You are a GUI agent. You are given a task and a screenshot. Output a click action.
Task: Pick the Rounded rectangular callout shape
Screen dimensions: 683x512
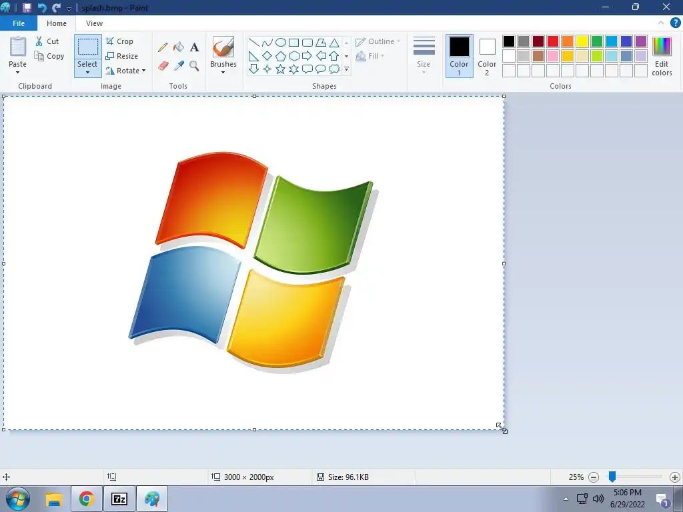[x=307, y=69]
